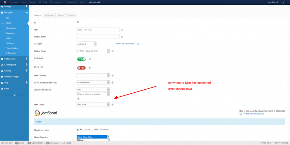Choose the Select From List radio button

pos(92,130)
